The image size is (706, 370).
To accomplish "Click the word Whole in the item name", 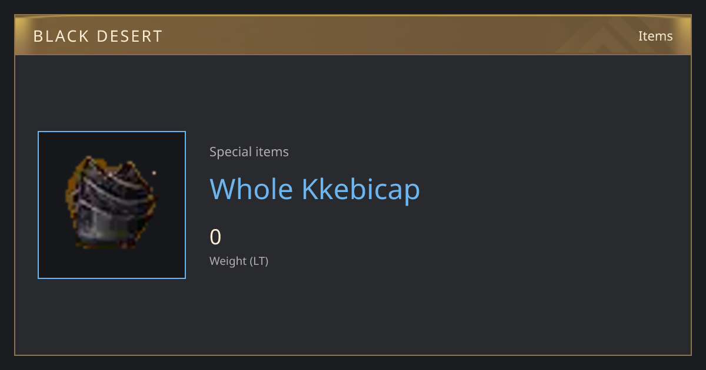I will (251, 189).
